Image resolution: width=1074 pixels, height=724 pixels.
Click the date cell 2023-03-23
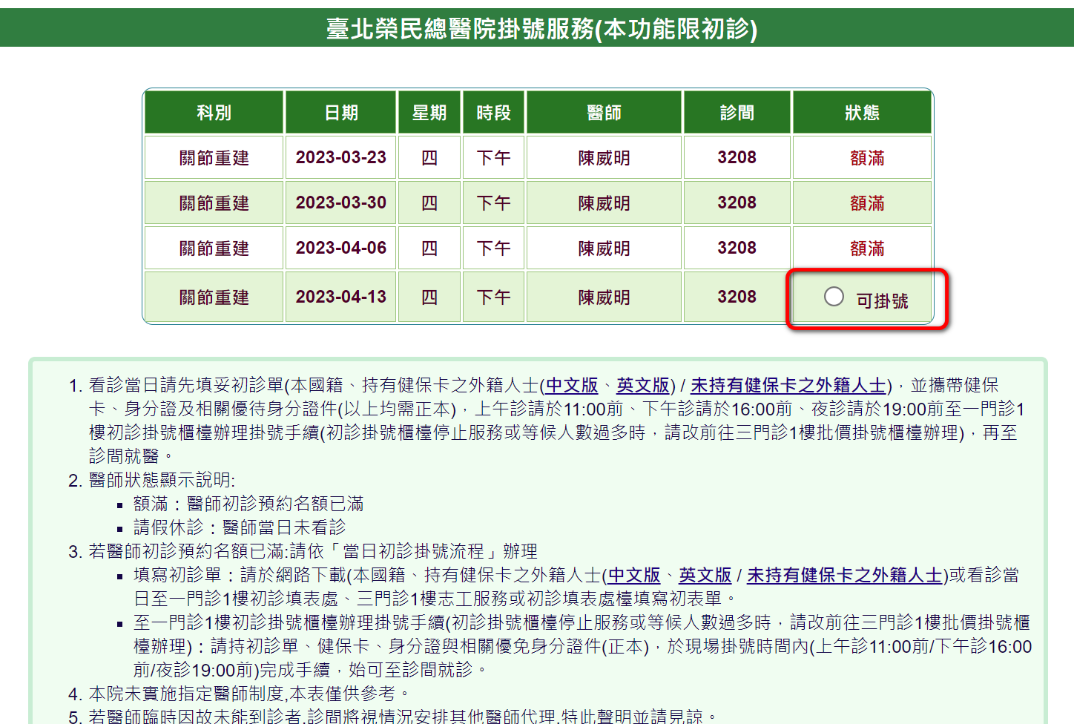[341, 157]
